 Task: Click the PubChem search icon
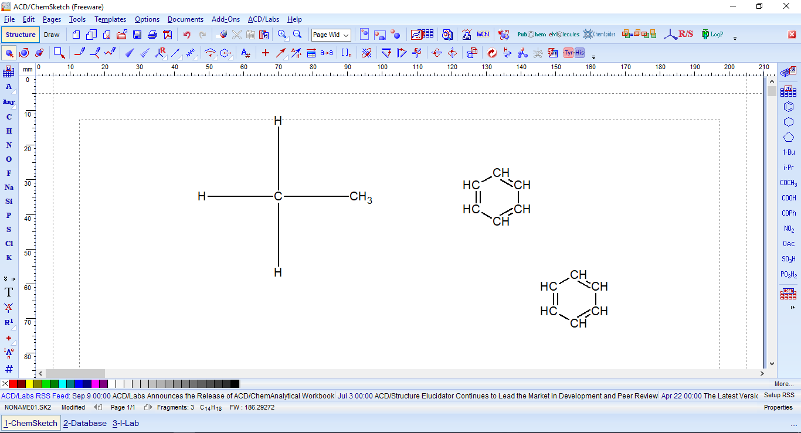tap(531, 35)
